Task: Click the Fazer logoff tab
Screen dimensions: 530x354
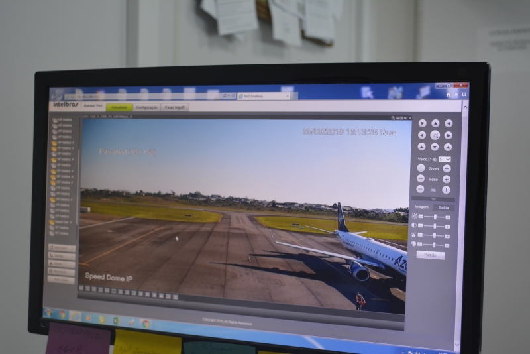Action: (x=175, y=107)
